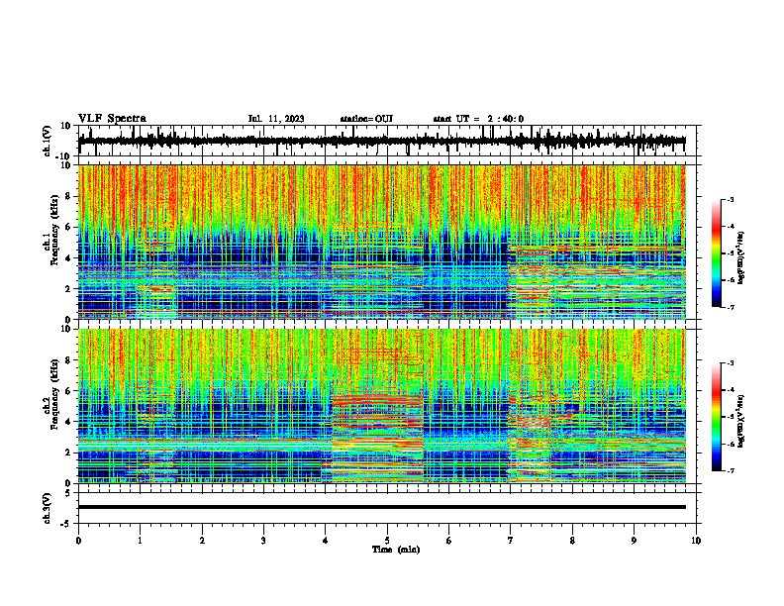
Task: Click time axis tick label "6"
Action: tap(449, 541)
